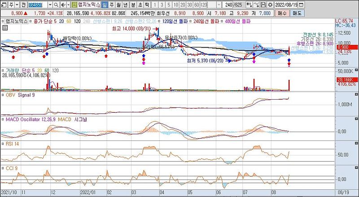Toggle the square marker before 랩지노믹스 legend
359x197 pixels.
point(2,21)
